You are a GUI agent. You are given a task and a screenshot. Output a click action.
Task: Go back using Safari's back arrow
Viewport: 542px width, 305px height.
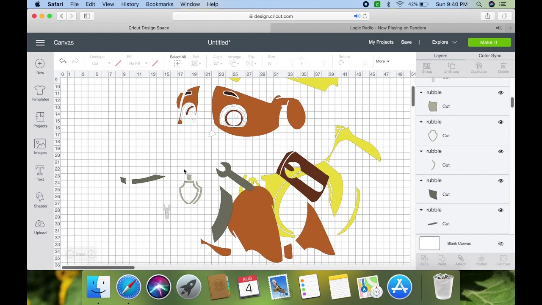pyautogui.click(x=62, y=16)
